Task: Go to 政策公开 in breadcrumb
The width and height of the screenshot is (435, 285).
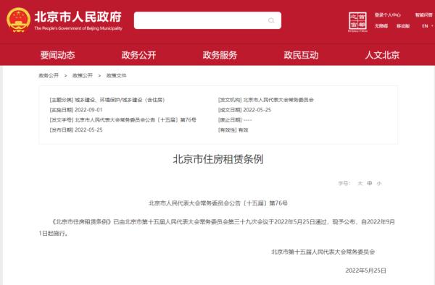Action: click(x=83, y=75)
